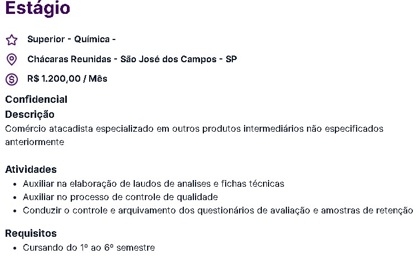The image size is (419, 259).
Task: Click the Cursando do 1º ao 6º semestre item
Action: coord(89,247)
